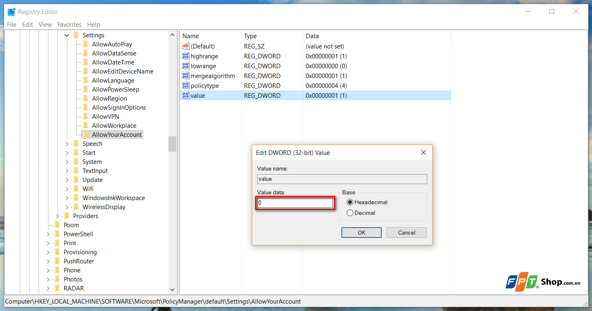Select the Decimal base radio button

click(x=350, y=213)
